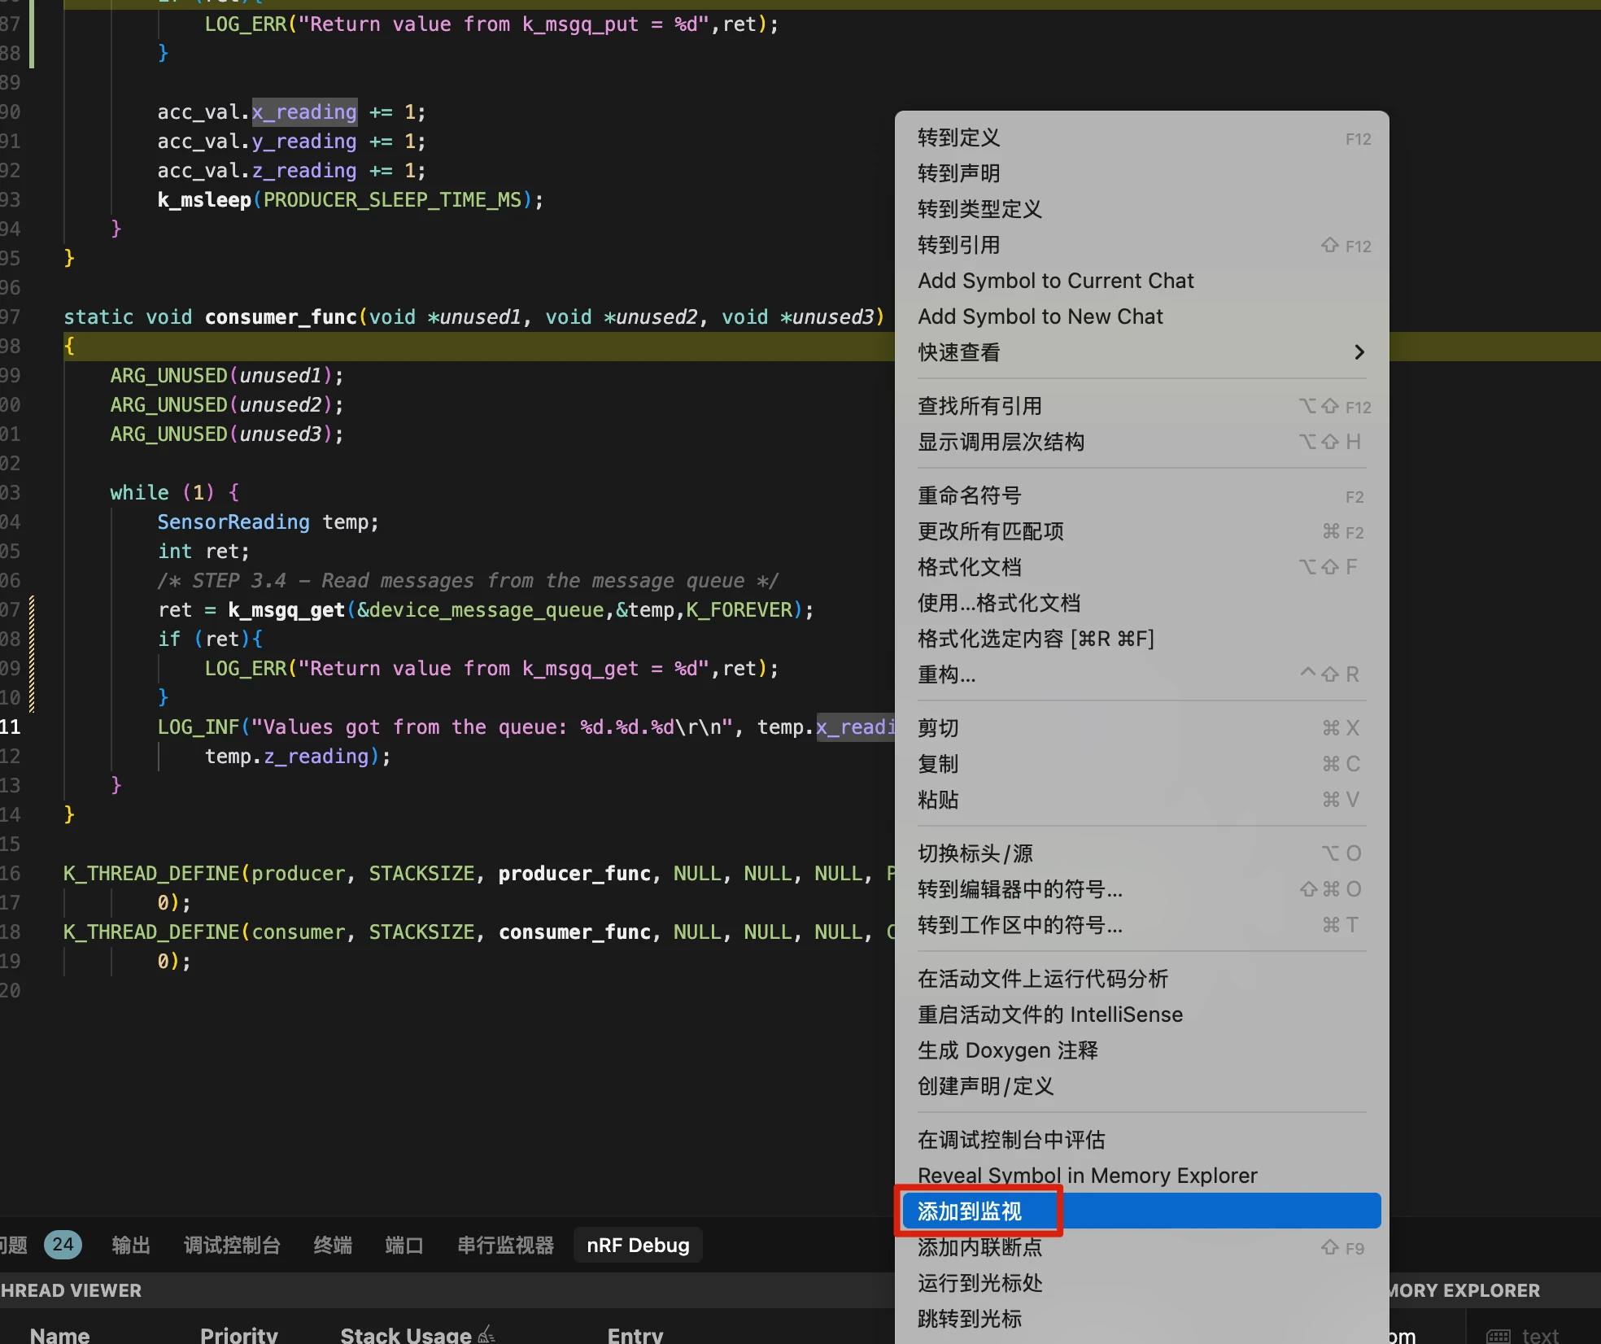Choose 转到定义 in context menu
Viewport: 1601px width, 1344px height.
(958, 137)
